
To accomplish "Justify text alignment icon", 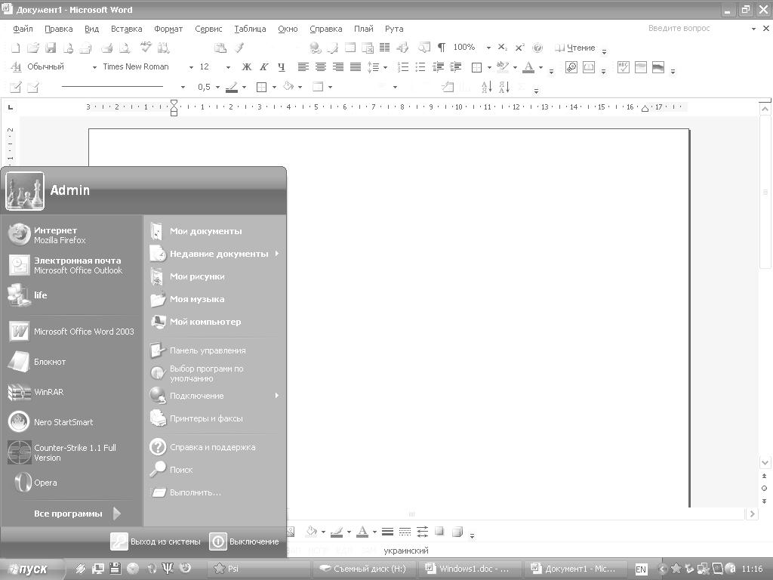I will click(356, 67).
